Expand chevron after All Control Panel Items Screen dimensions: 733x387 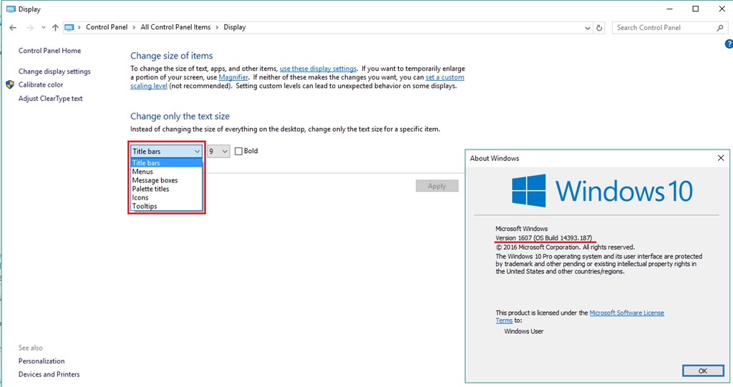pyautogui.click(x=217, y=28)
